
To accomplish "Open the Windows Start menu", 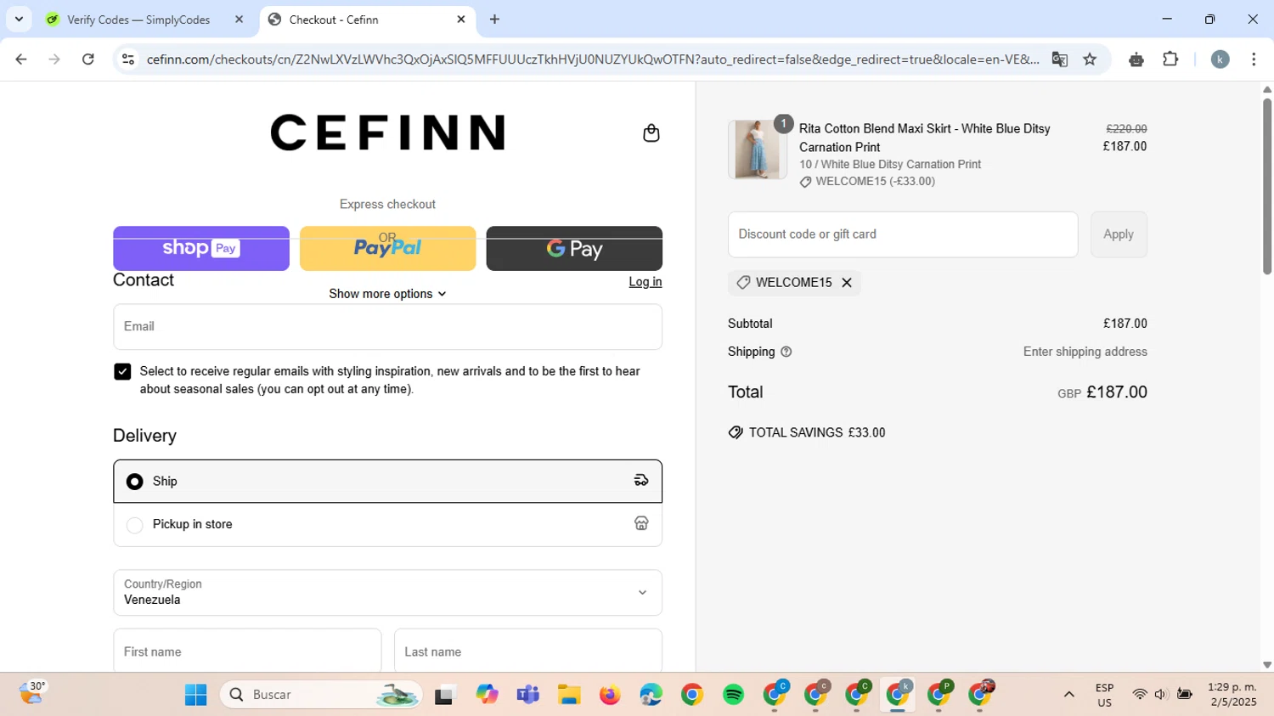I will point(196,696).
